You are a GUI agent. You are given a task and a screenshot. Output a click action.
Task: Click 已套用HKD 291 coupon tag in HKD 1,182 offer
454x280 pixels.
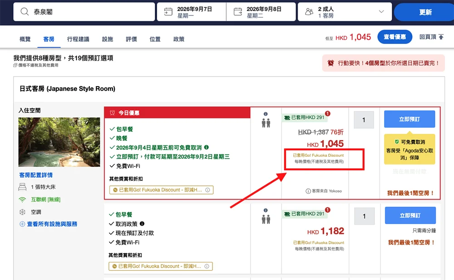(x=304, y=214)
